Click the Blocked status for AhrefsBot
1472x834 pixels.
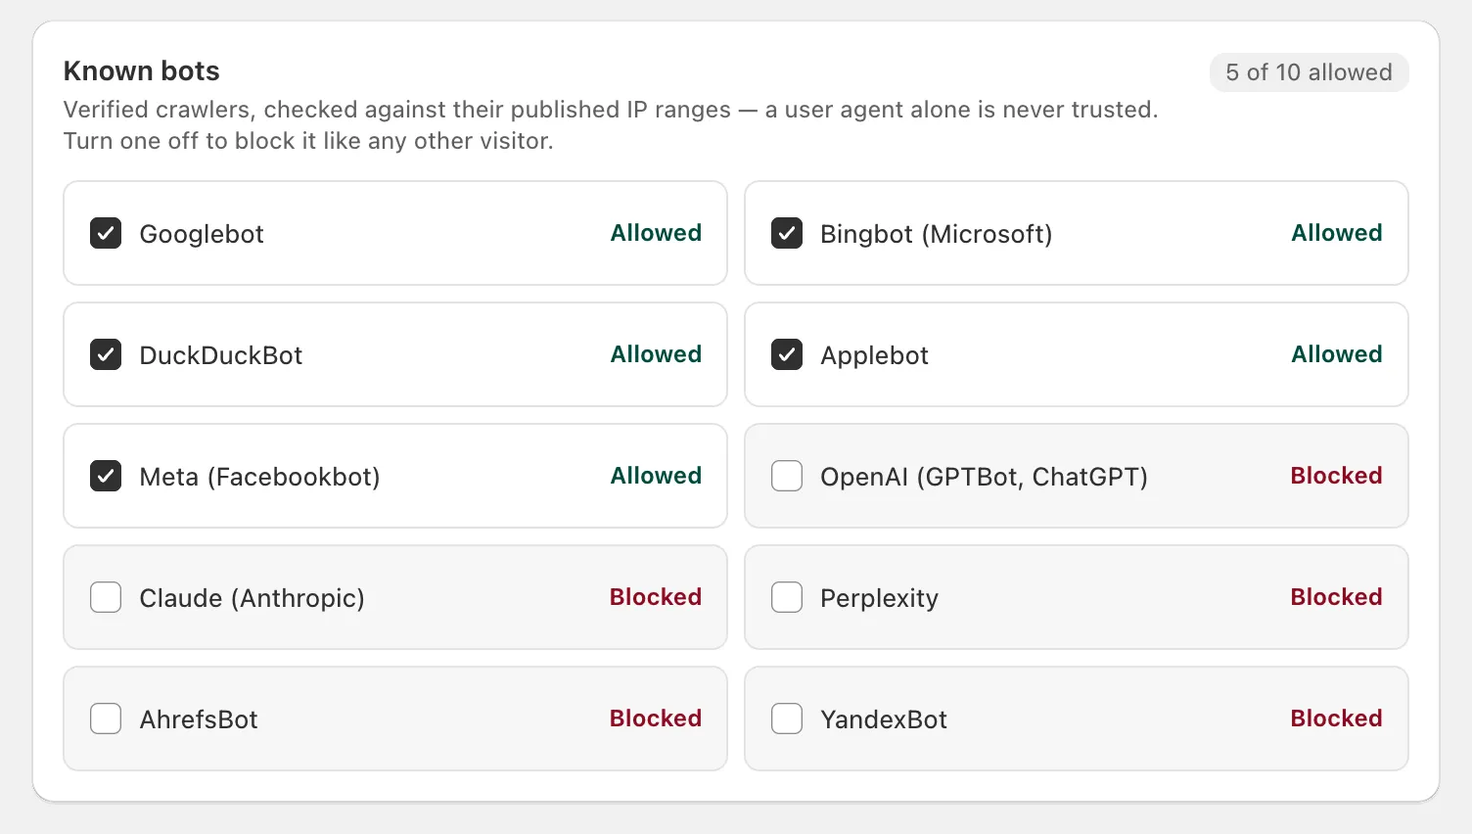click(656, 718)
